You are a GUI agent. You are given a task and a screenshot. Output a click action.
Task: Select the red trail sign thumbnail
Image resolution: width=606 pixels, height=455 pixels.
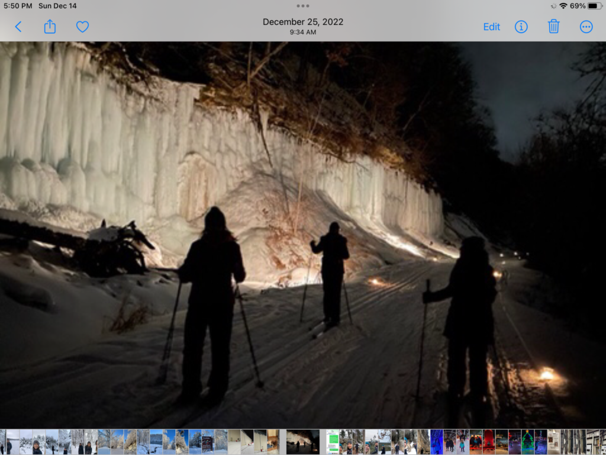[208, 442]
